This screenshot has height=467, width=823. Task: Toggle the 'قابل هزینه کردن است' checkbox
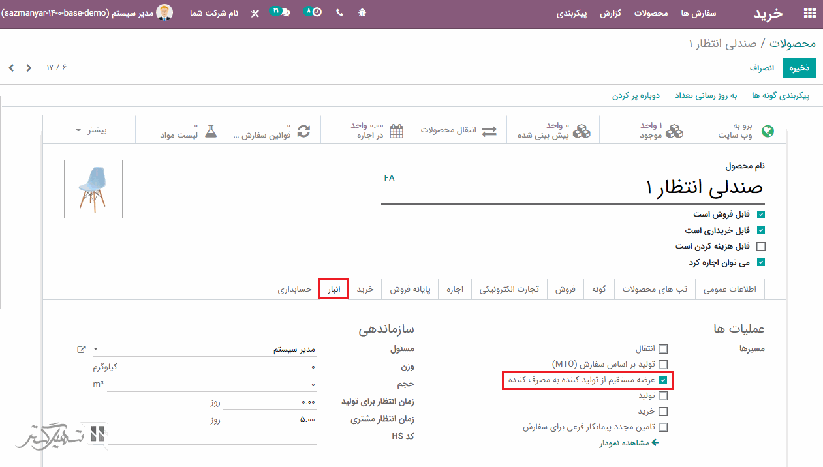coord(760,247)
